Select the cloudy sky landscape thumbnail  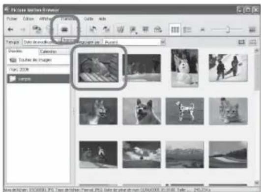(142, 155)
